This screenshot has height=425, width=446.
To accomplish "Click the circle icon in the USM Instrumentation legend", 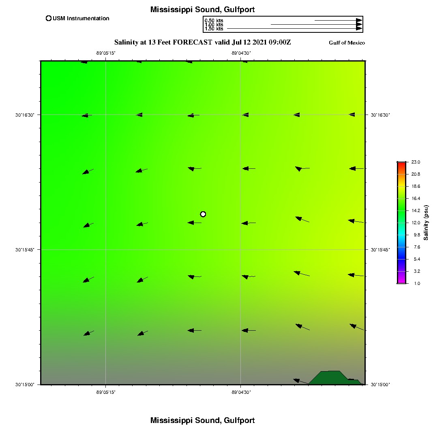I will [49, 18].
